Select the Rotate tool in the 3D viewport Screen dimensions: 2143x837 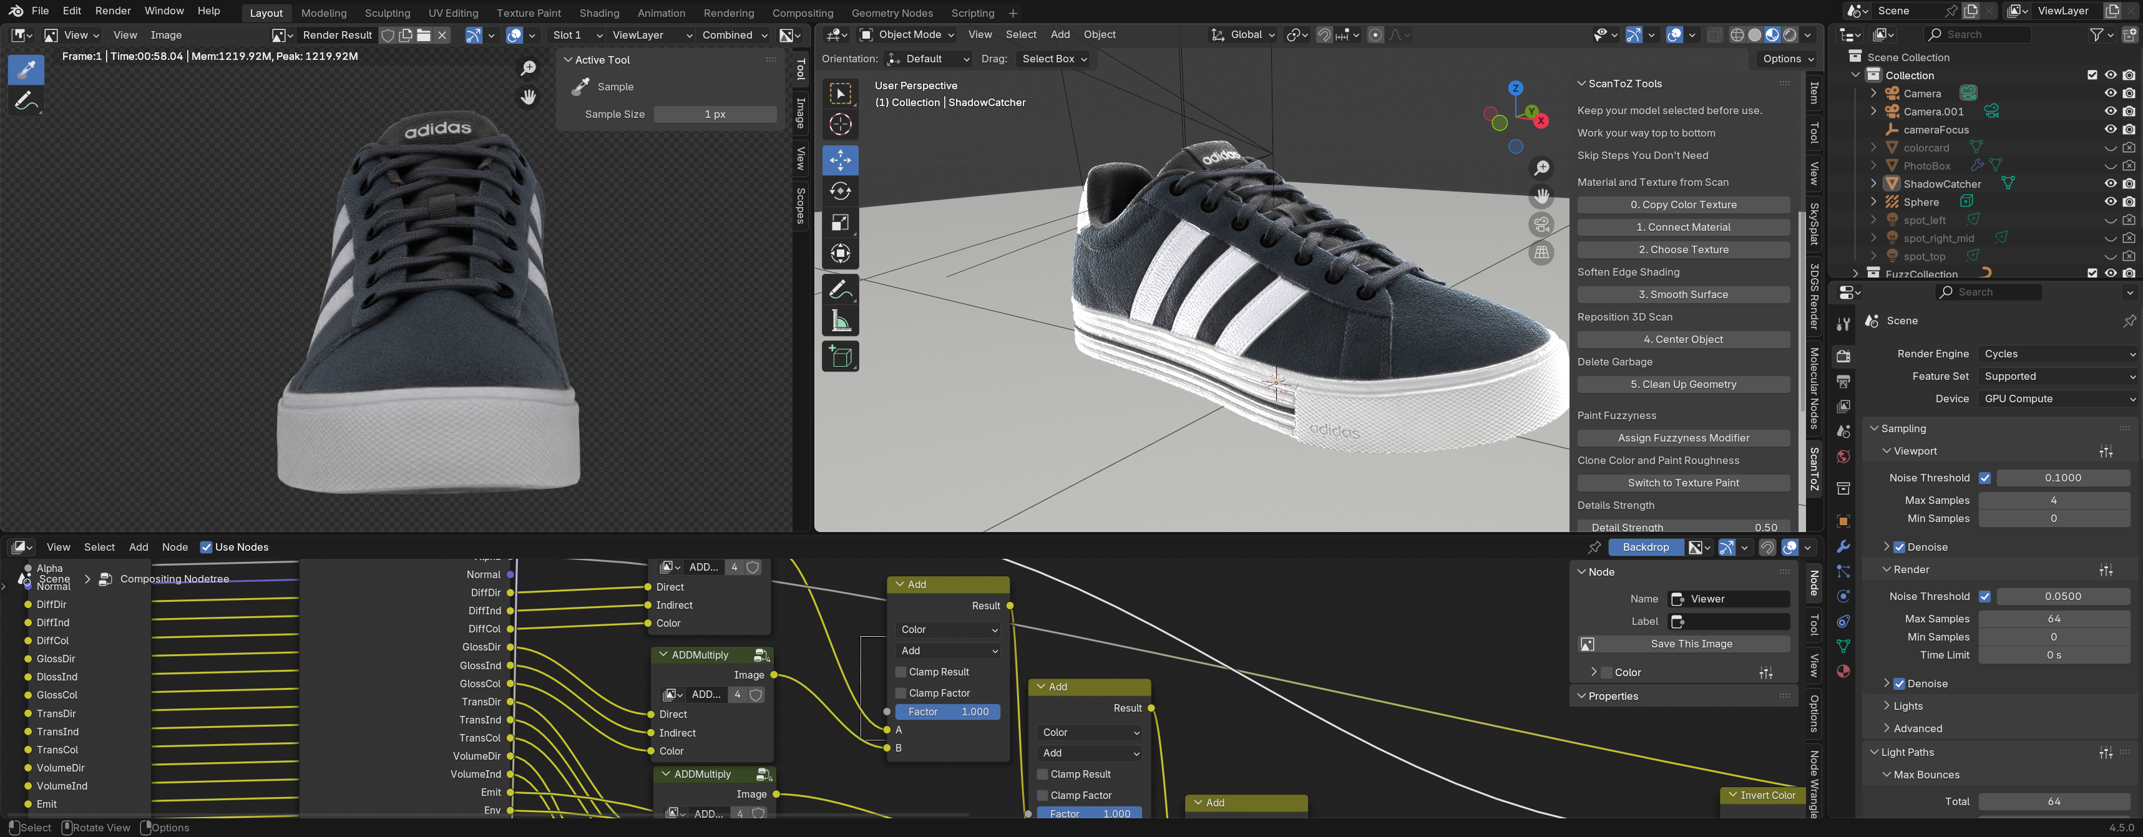point(840,190)
